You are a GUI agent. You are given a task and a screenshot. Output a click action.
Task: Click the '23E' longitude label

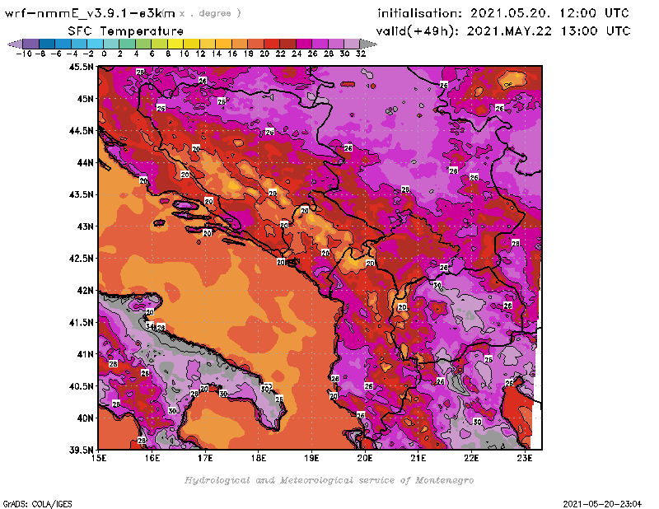[525, 458]
